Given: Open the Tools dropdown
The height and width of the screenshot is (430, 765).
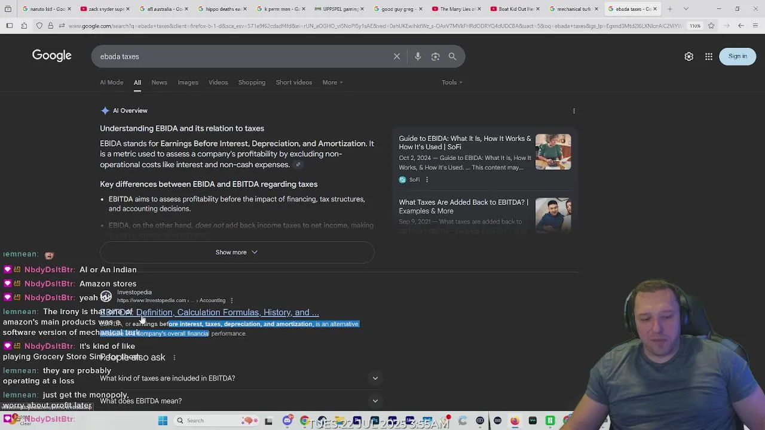Looking at the screenshot, I should pyautogui.click(x=452, y=82).
